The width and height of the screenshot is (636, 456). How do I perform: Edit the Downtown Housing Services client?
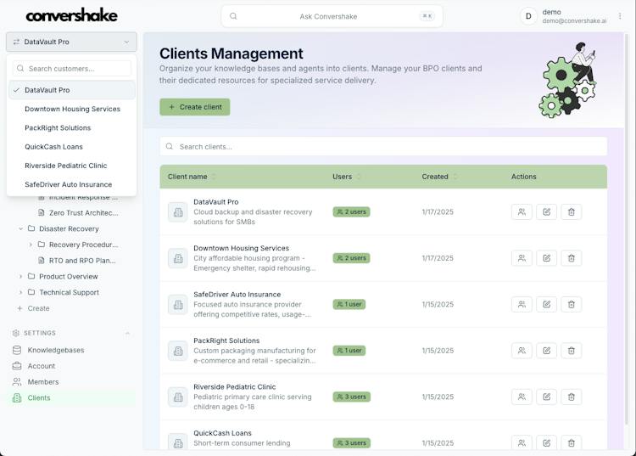546,258
